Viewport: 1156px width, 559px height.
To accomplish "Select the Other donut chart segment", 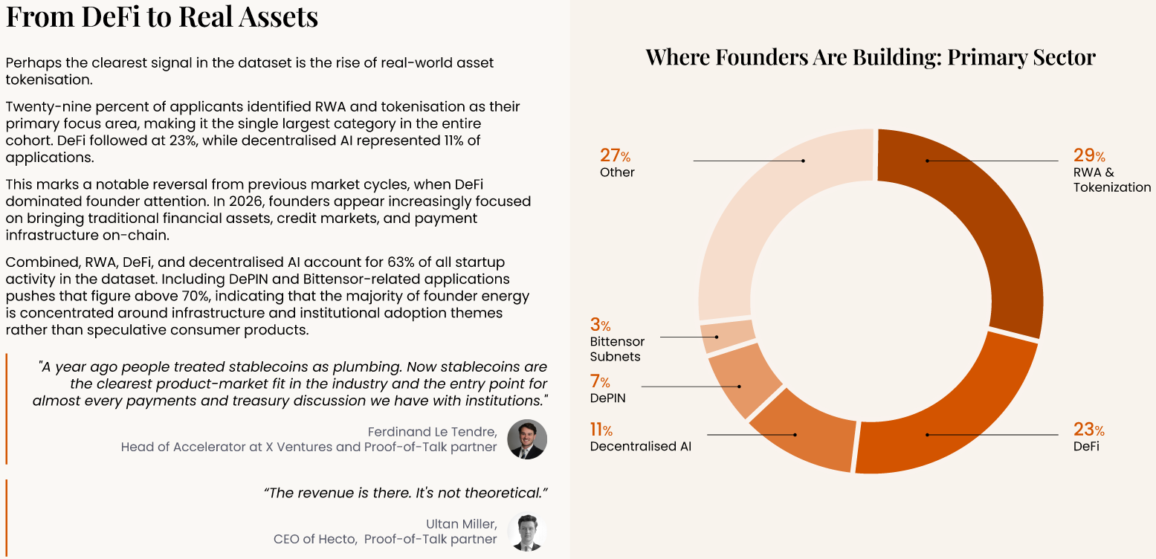I will tap(773, 216).
